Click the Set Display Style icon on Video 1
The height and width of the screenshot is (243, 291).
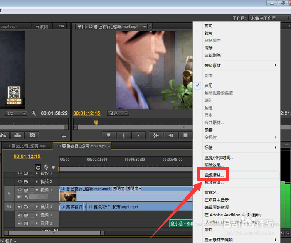pos(20,196)
